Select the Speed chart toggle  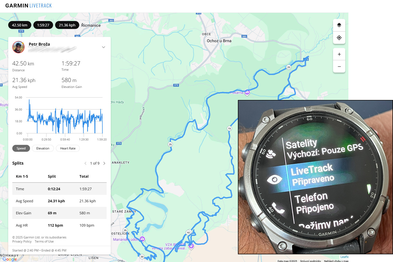tap(21, 148)
